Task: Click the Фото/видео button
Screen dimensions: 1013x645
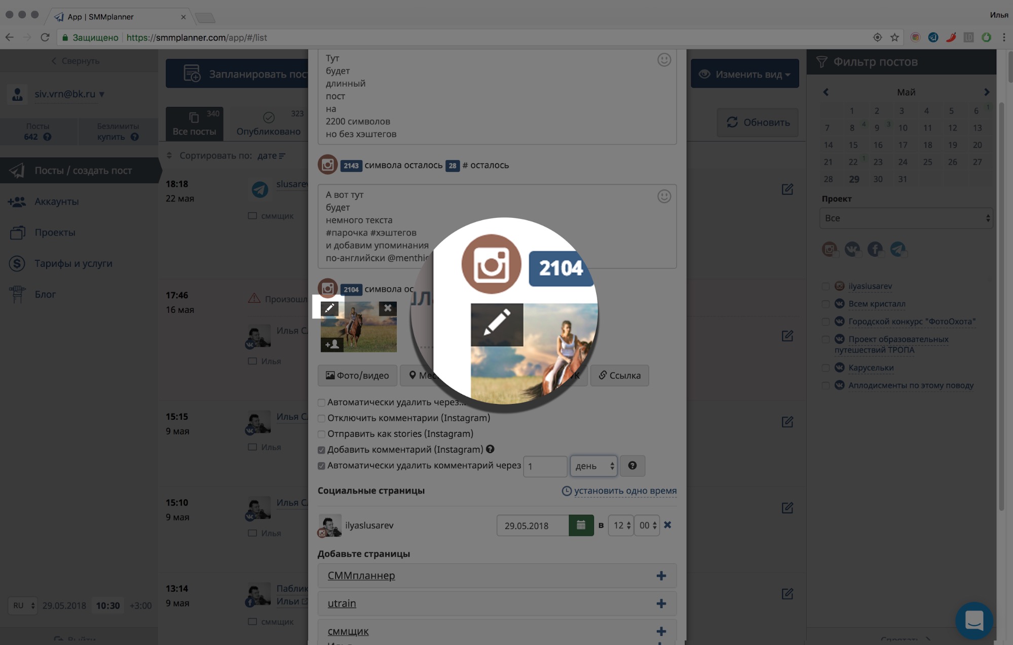Action: 357,375
